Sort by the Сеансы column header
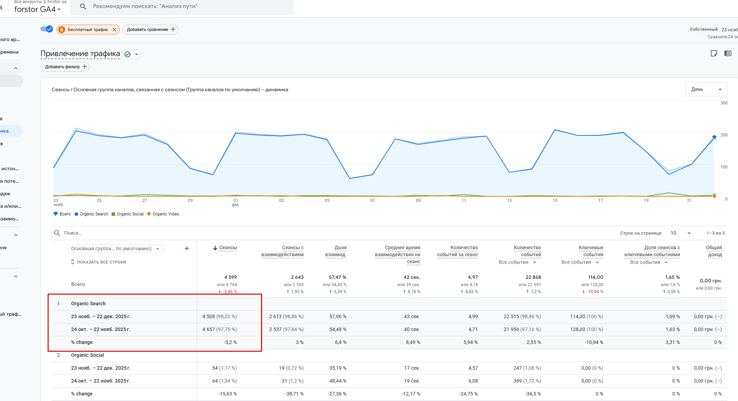 pyautogui.click(x=228, y=248)
